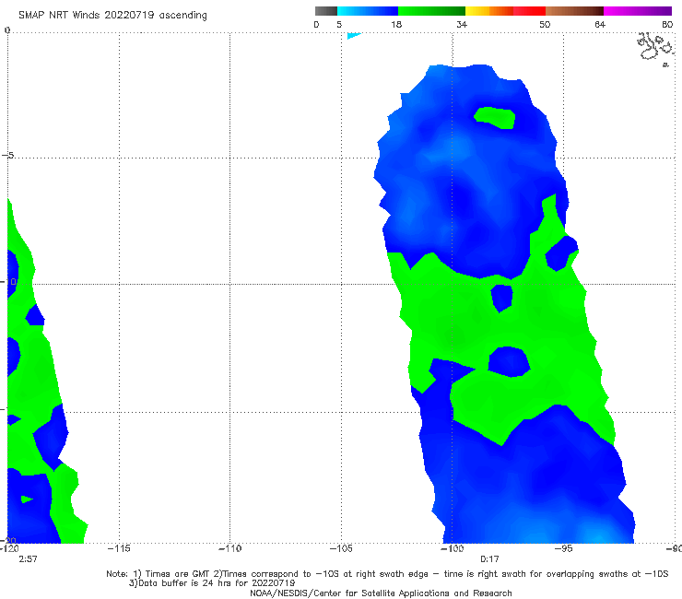Click the color bar label '18'
682x599 pixels.
pos(396,24)
